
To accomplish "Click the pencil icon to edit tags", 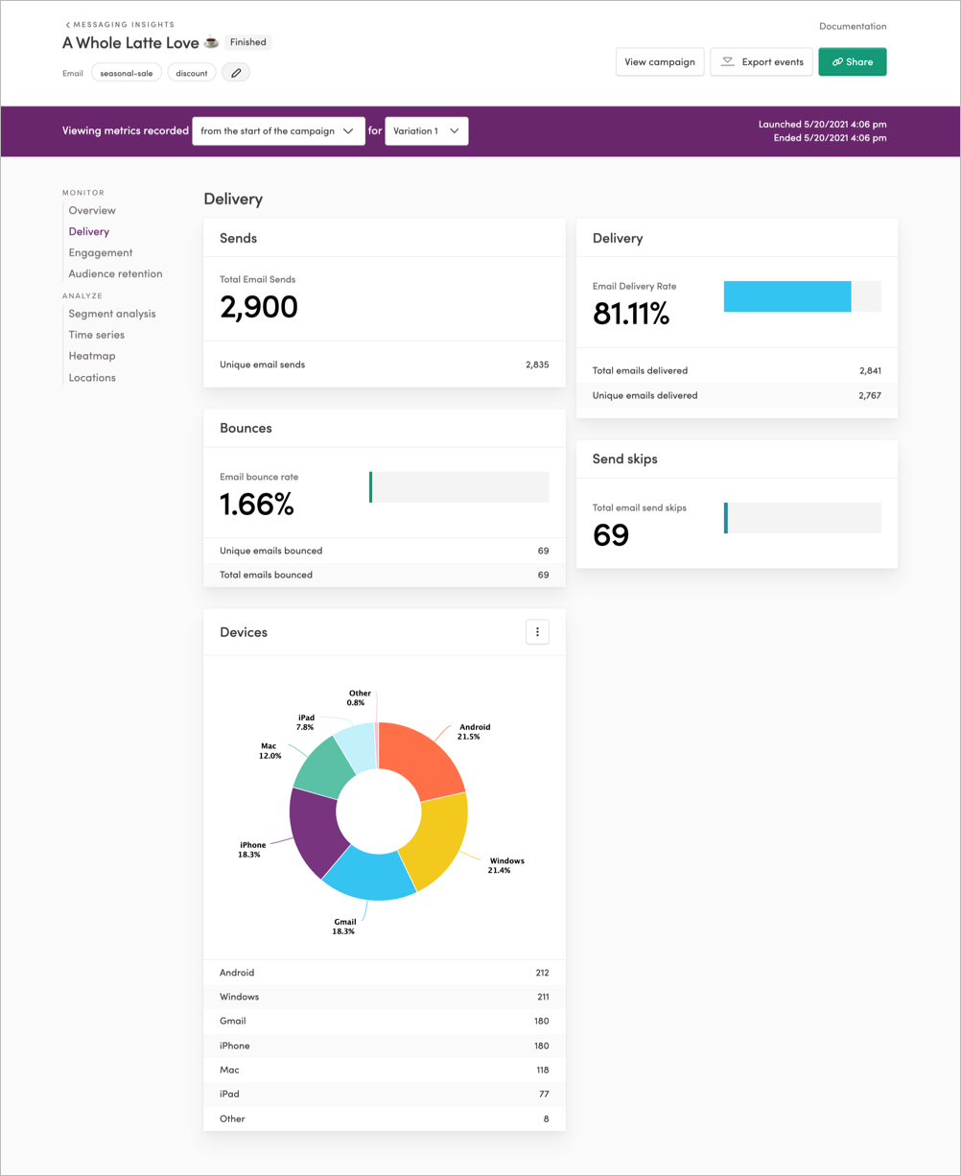I will (x=235, y=72).
